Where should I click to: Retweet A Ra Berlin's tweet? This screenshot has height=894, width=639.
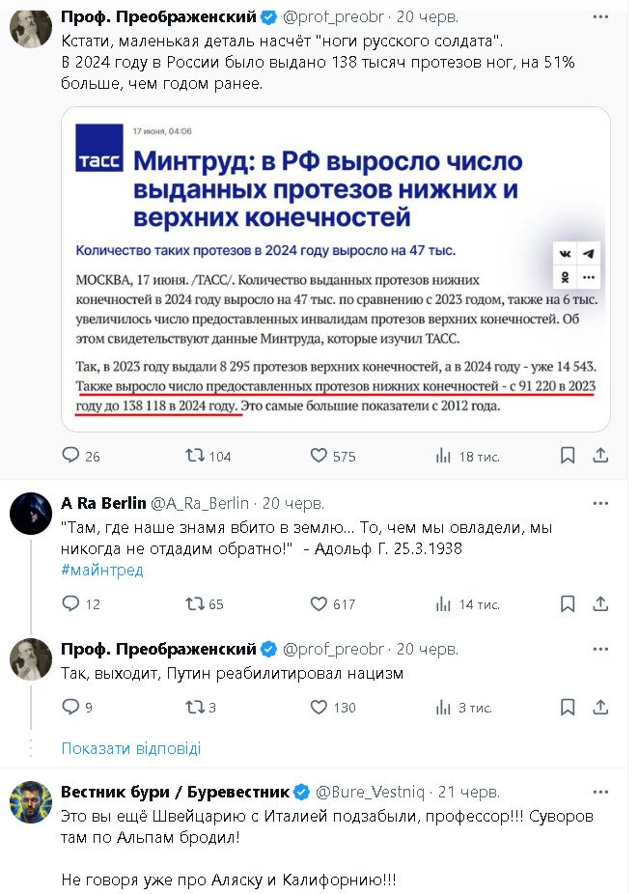[194, 604]
